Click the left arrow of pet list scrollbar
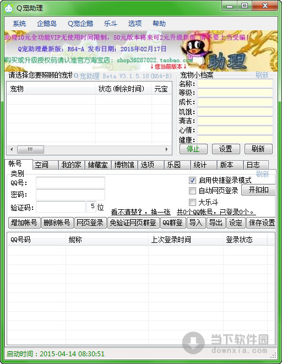This screenshot has width=282, height=364. click(12, 149)
